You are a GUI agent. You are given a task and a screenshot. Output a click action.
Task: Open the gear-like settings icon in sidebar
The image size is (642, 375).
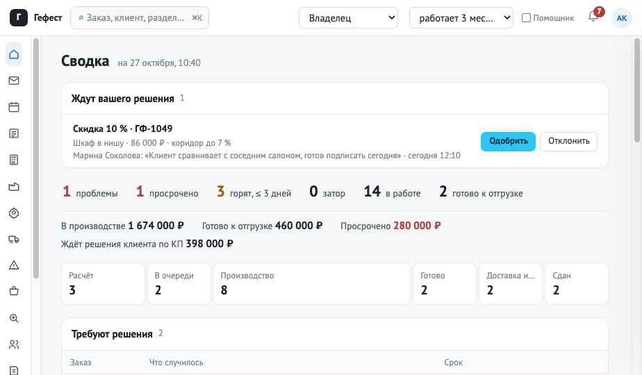point(14,213)
